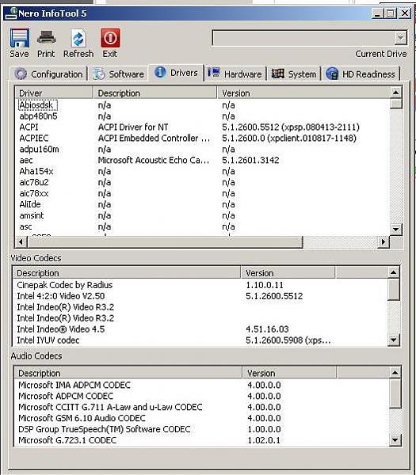Viewport: 416px width, 475px height.
Task: Sort drivers by the Driver column header
Action: pos(54,93)
